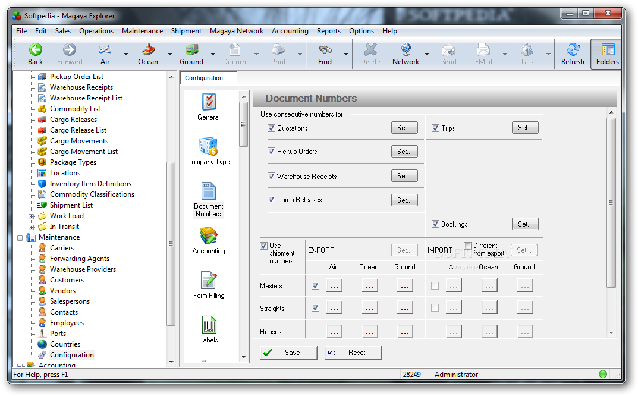Click the Reset button

(353, 353)
